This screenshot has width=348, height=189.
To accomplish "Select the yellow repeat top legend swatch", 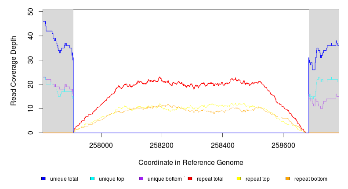I will (x=239, y=178).
